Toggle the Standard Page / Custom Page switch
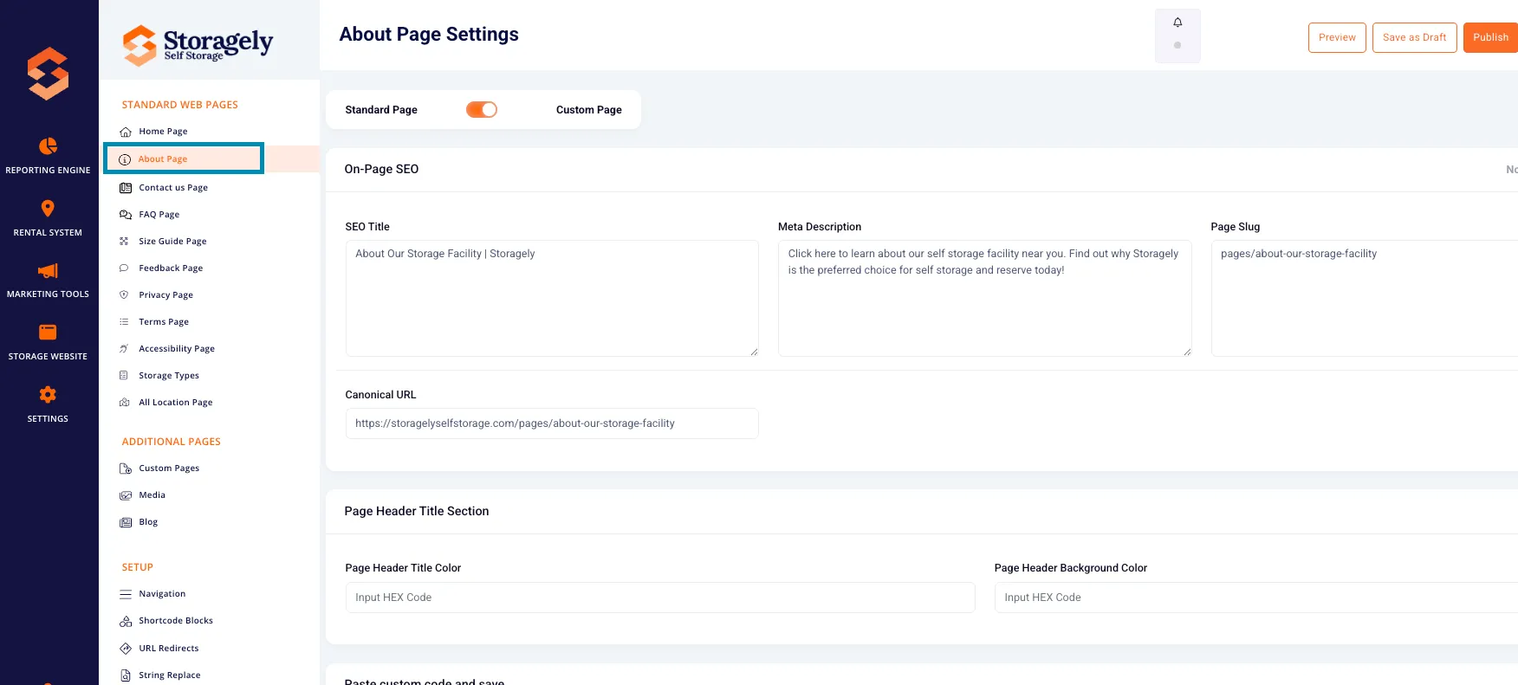1518x685 pixels. [x=482, y=110]
